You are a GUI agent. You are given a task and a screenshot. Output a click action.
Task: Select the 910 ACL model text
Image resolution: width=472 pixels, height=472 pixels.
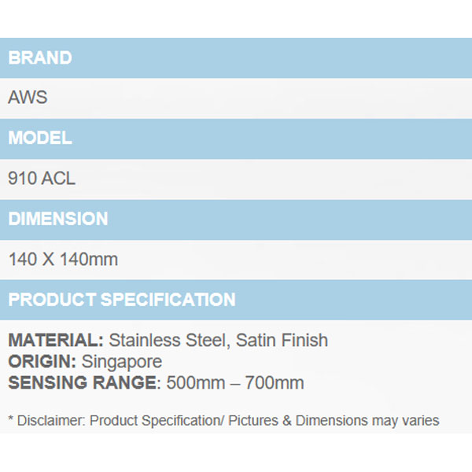point(42,179)
